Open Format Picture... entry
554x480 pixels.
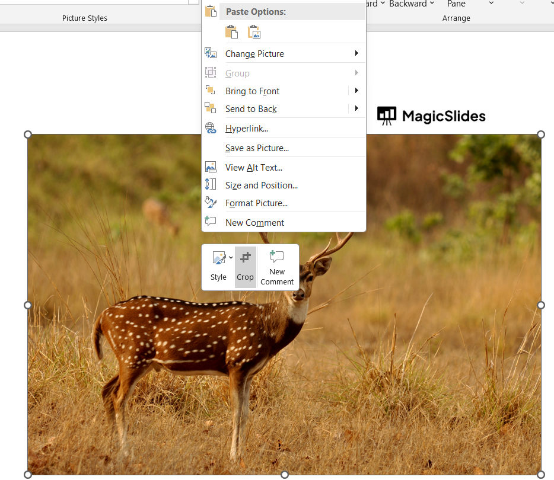point(284,203)
